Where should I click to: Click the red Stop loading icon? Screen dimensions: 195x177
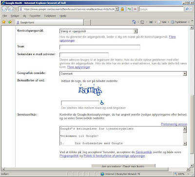tap(135, 9)
